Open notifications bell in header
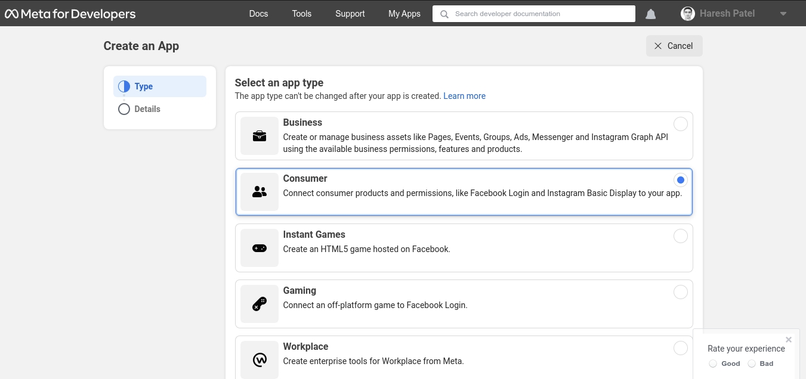 [x=651, y=14]
